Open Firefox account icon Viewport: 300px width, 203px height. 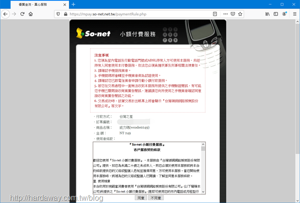(285, 14)
